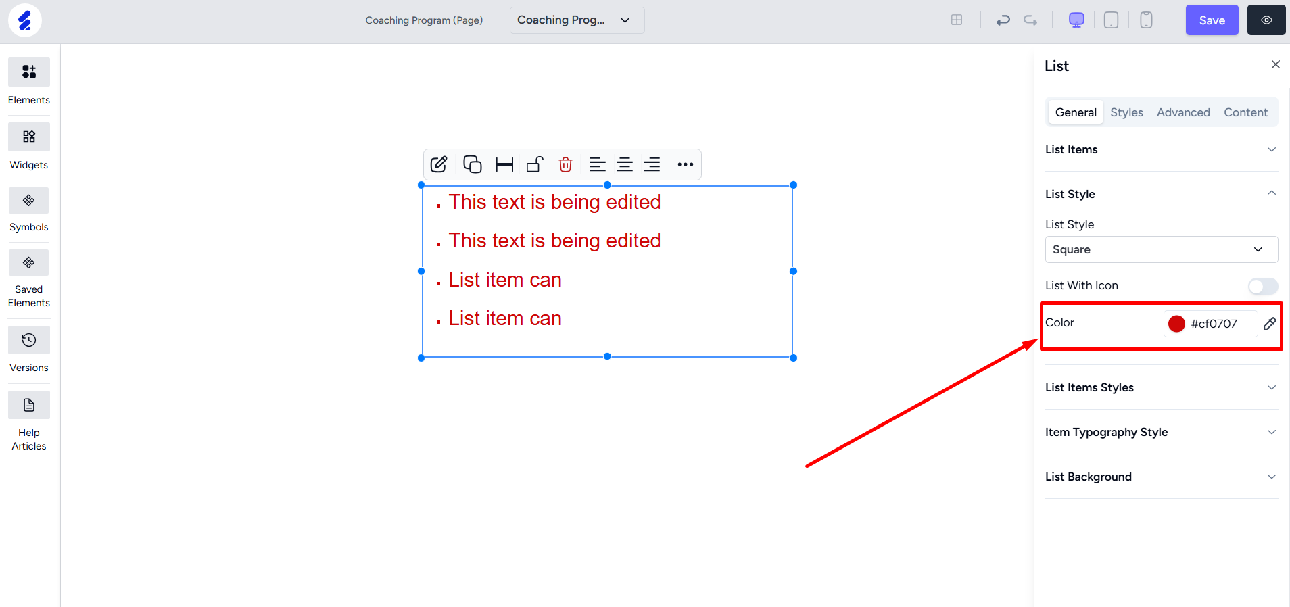Open the Saved Elements icon
Screen dimensions: 1290x607
click(29, 262)
